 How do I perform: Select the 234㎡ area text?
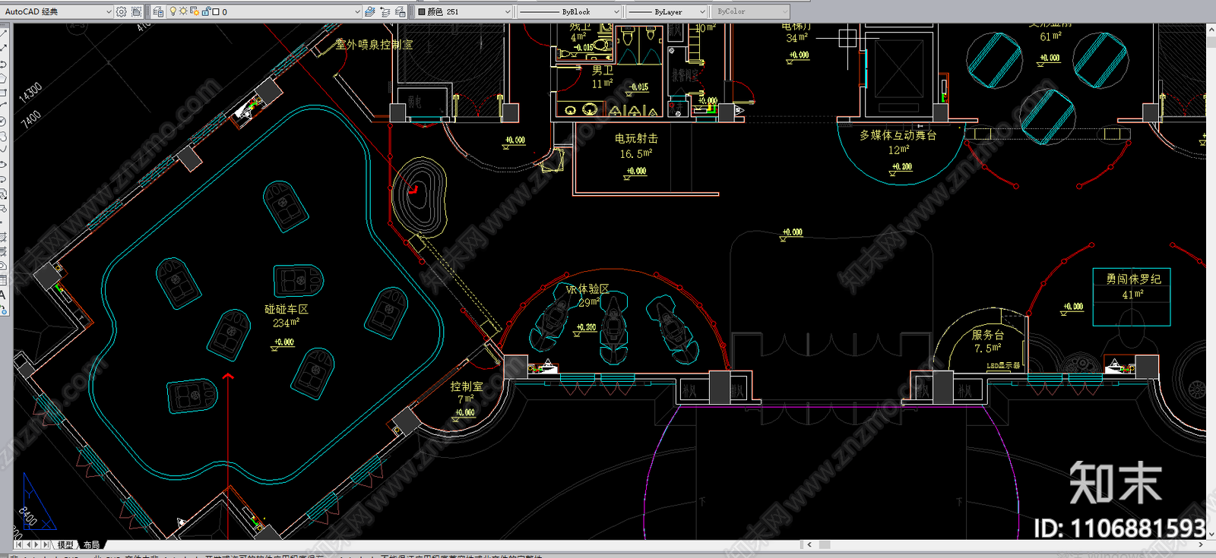tap(287, 323)
